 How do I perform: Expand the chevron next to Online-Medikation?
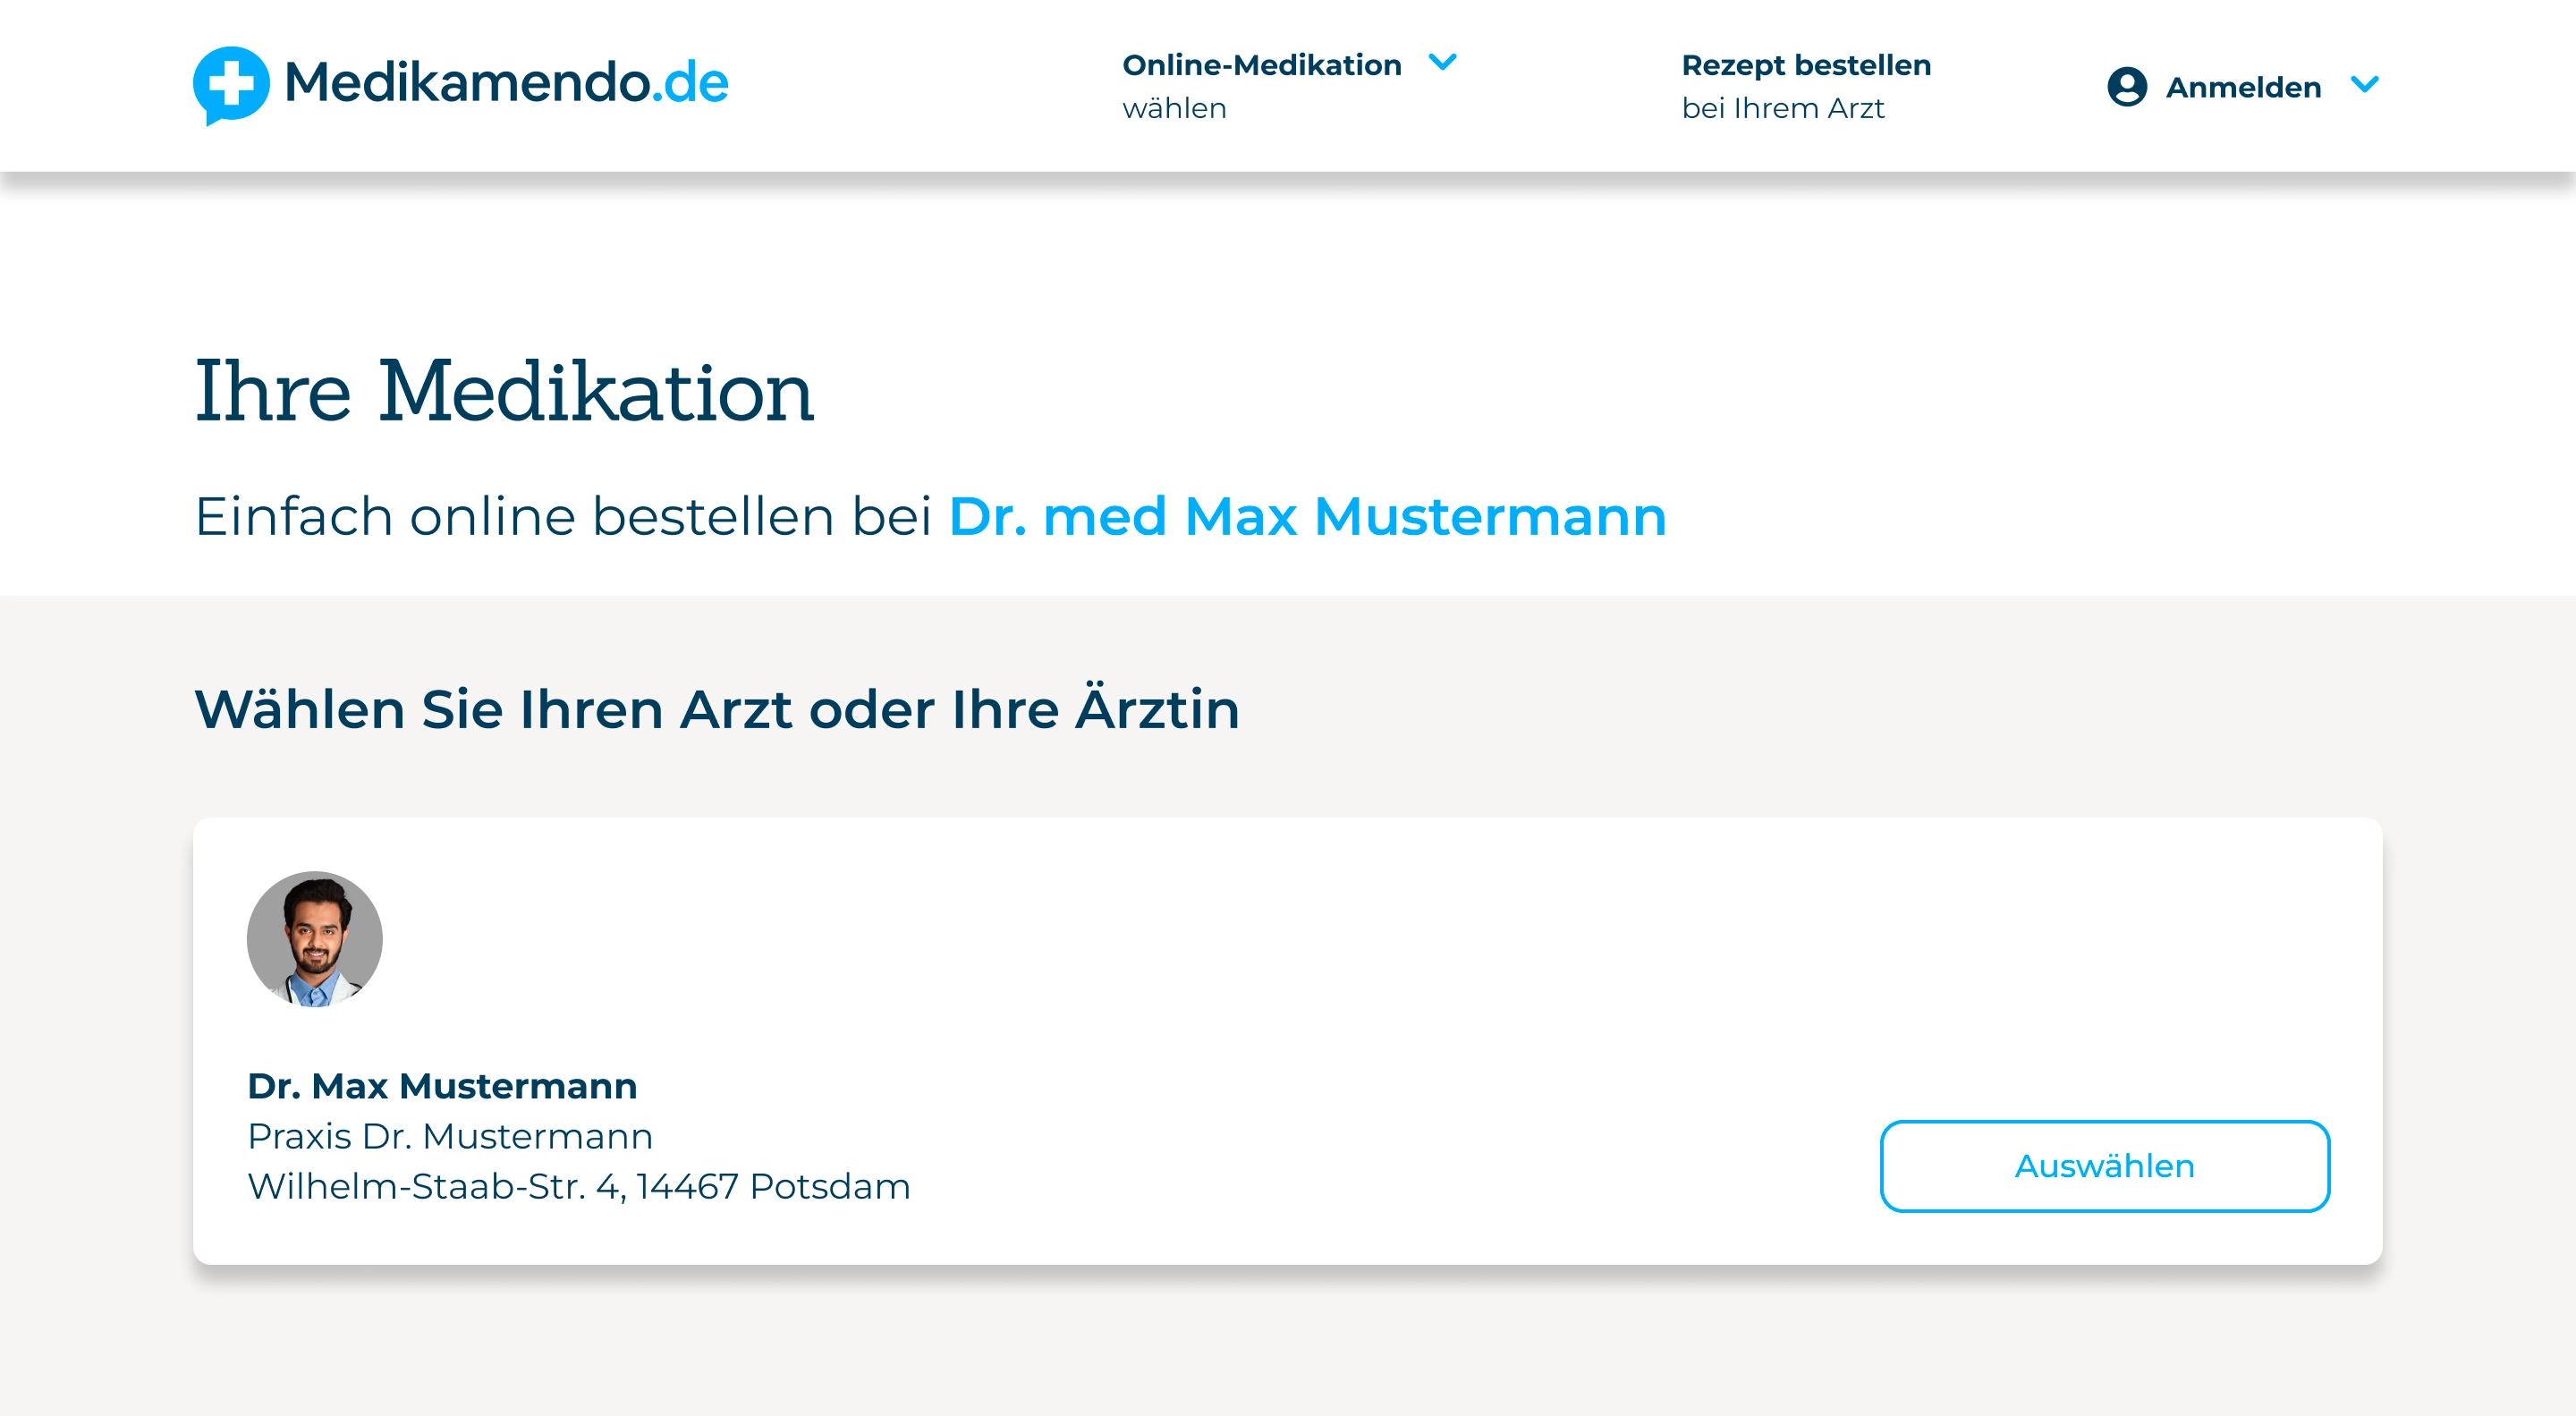[x=1443, y=63]
